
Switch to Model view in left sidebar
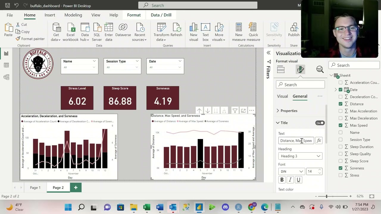tap(6, 77)
